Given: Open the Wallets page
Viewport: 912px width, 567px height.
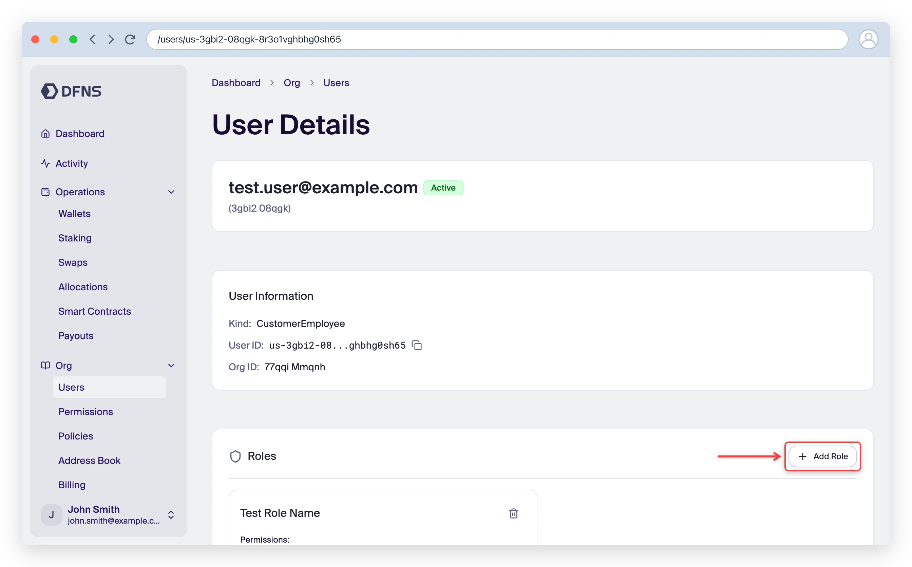Looking at the screenshot, I should [74, 214].
